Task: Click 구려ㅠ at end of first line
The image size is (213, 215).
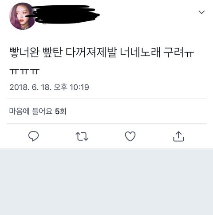Action: 179,52
